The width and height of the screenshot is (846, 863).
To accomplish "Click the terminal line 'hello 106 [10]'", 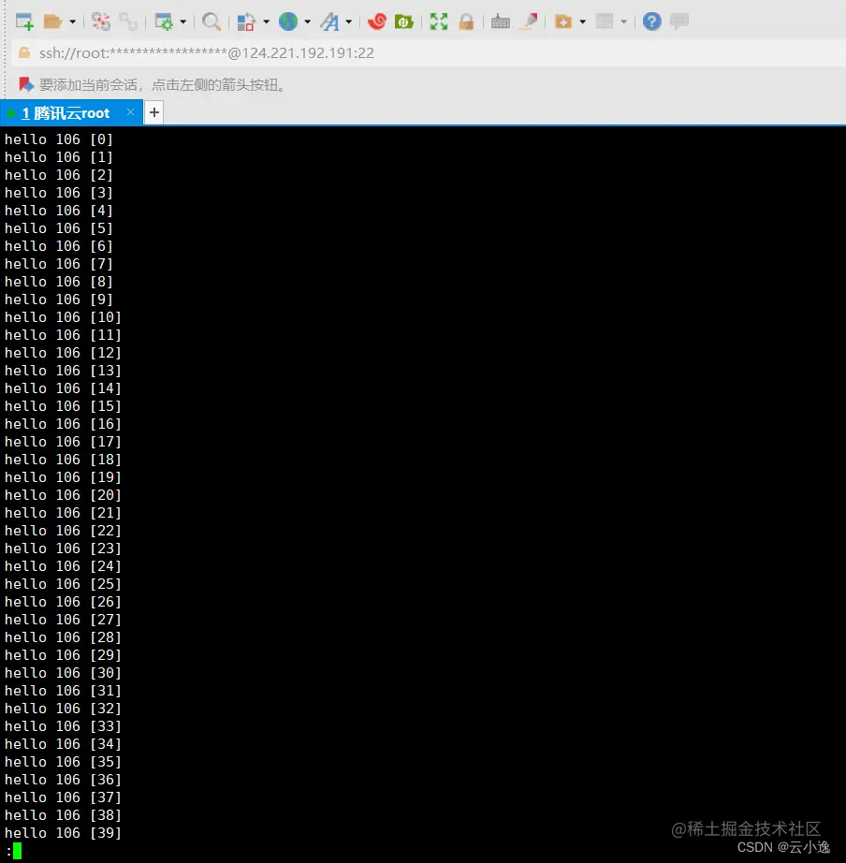I will click(x=63, y=317).
